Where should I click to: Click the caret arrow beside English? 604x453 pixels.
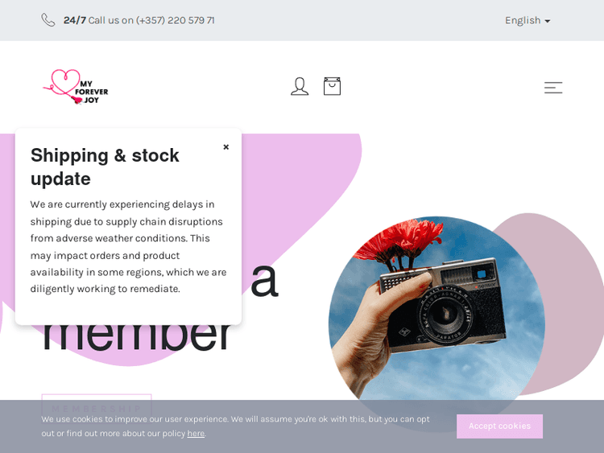tap(548, 21)
